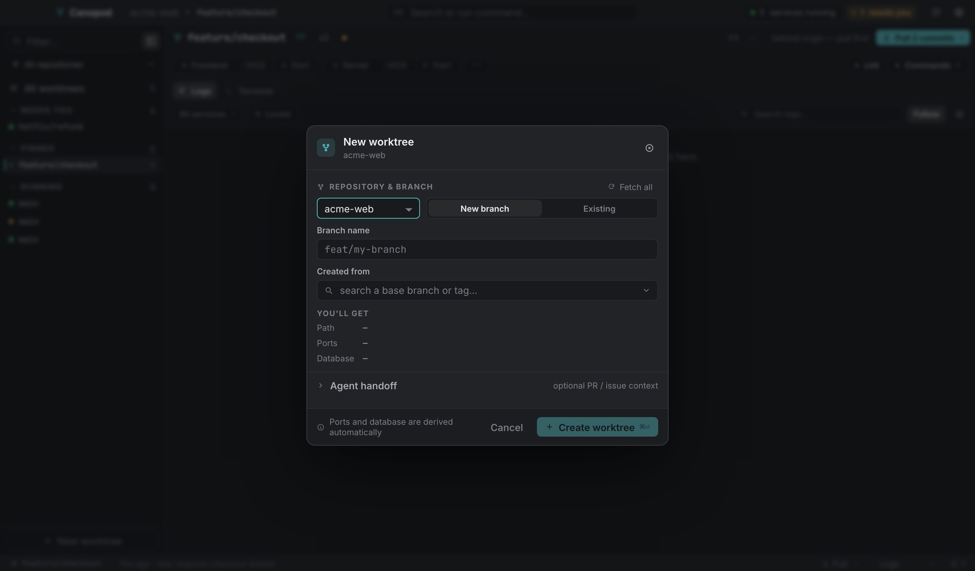975x571 pixels.
Task: Click the Cancel button
Action: click(506, 427)
